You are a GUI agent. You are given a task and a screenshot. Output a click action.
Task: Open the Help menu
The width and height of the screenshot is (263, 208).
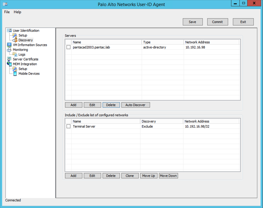(x=17, y=12)
